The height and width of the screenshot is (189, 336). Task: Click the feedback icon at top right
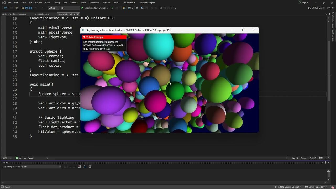[x=333, y=8]
